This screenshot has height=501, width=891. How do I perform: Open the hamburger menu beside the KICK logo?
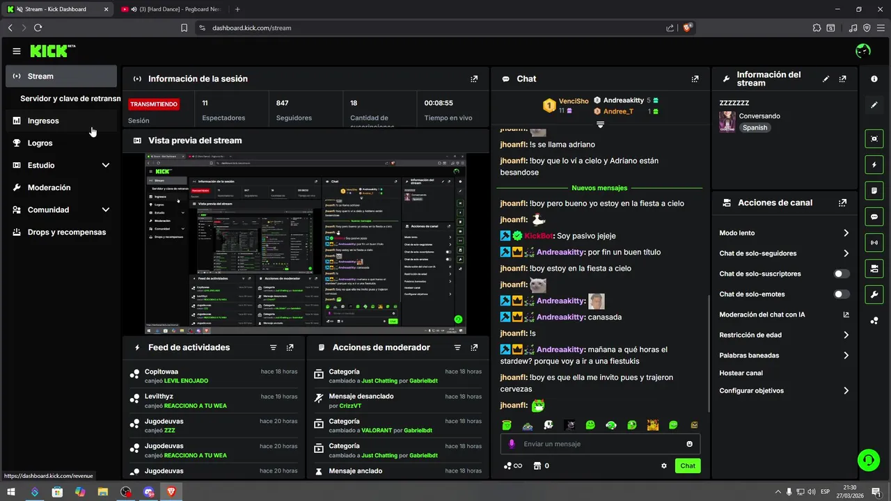click(x=17, y=51)
